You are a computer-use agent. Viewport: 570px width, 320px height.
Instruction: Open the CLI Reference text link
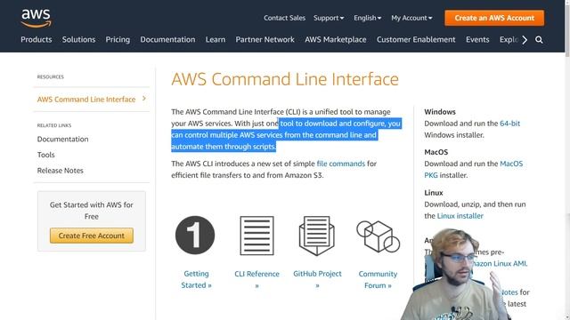click(x=256, y=279)
